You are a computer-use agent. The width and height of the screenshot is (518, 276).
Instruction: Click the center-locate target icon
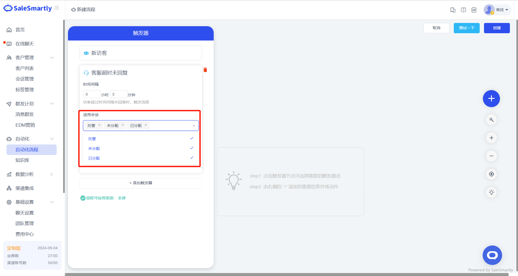491,174
